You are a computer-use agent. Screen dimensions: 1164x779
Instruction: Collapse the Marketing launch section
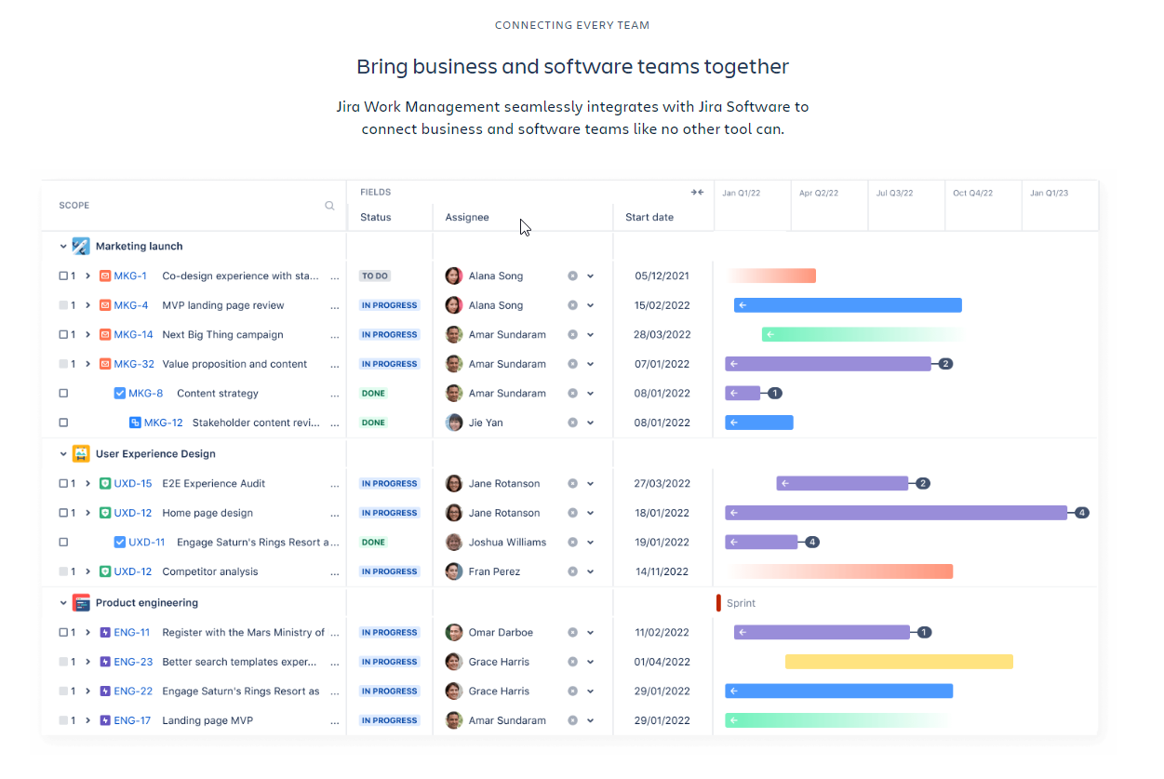click(x=63, y=246)
